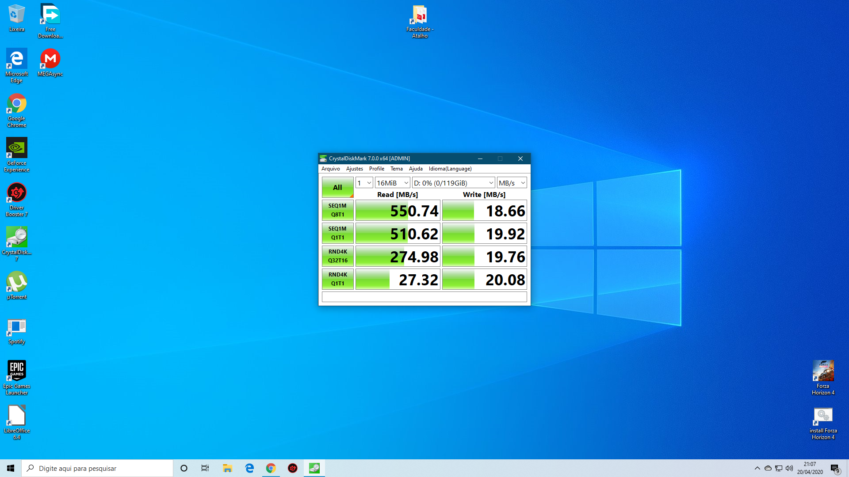Open install Forza Horizon 4 shortcut
The width and height of the screenshot is (849, 477).
(x=823, y=424)
